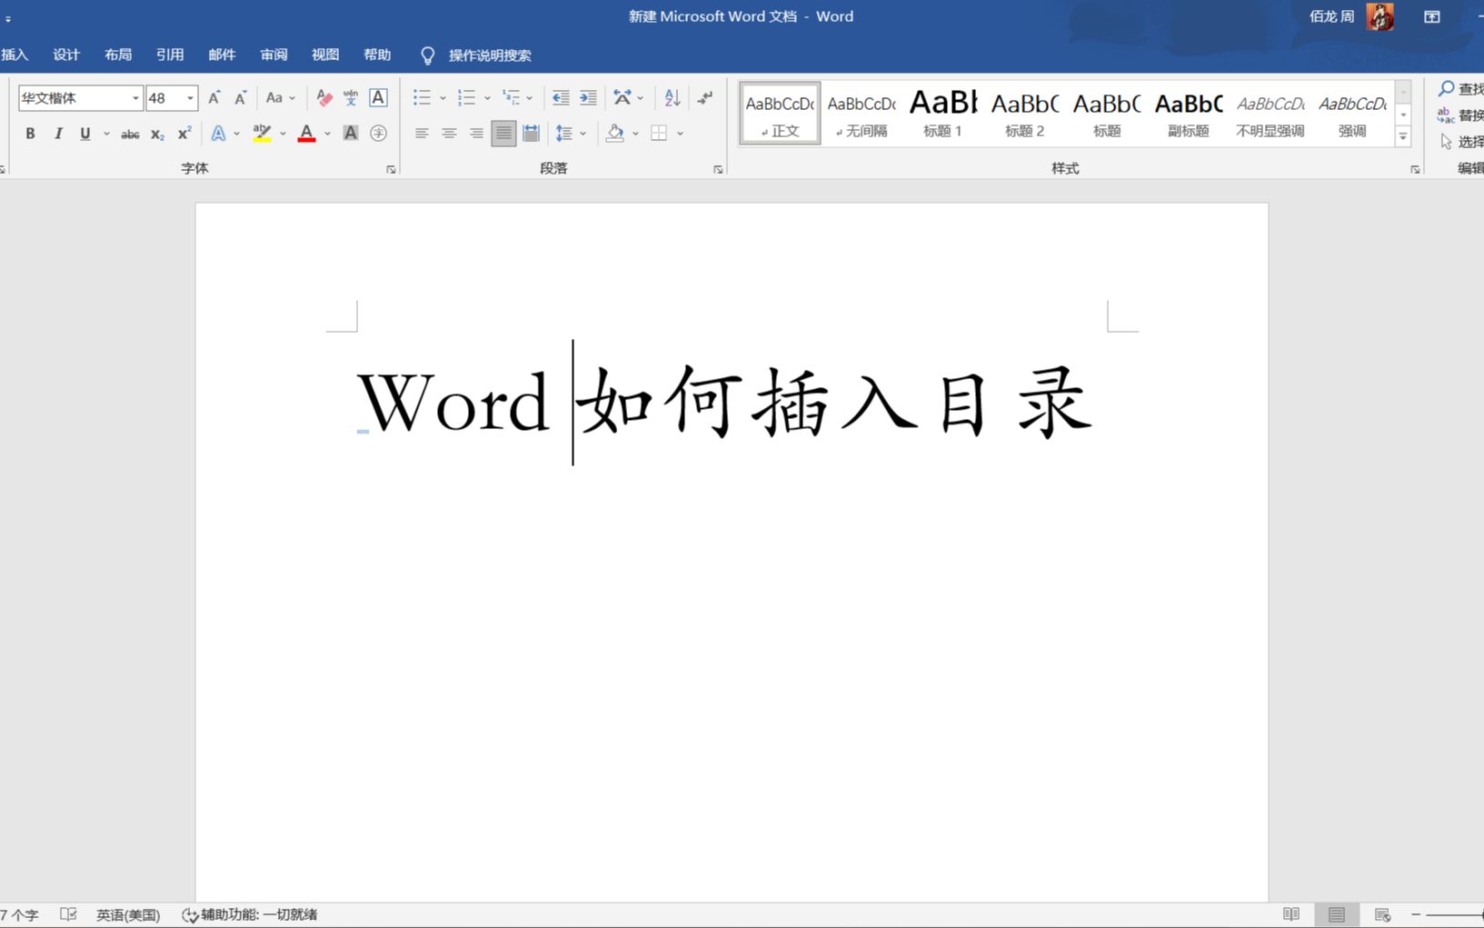Open the 设计 tab

(x=66, y=55)
